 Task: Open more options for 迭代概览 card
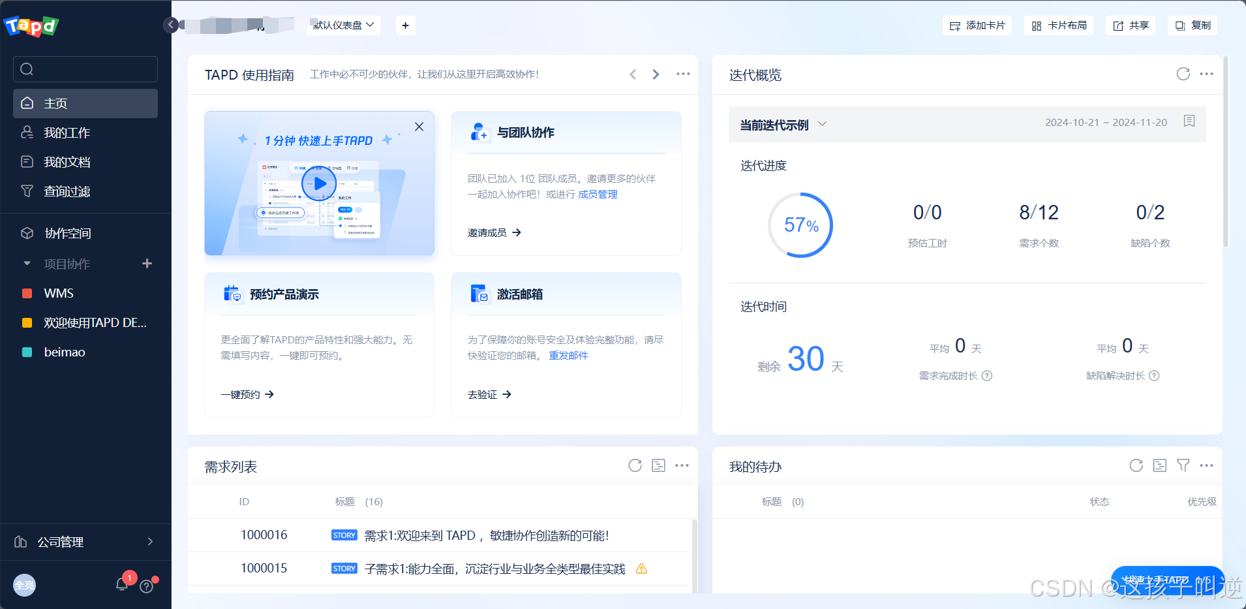pos(1207,74)
